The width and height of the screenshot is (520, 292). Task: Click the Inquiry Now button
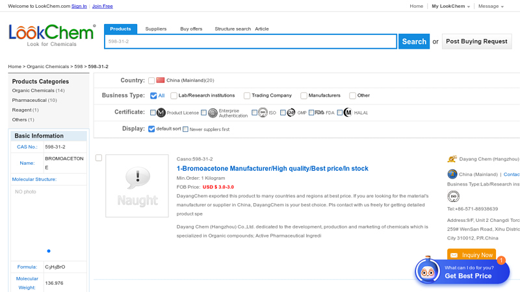tap(471, 255)
